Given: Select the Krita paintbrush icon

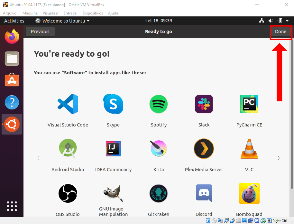Looking at the screenshot, I should tap(159, 148).
